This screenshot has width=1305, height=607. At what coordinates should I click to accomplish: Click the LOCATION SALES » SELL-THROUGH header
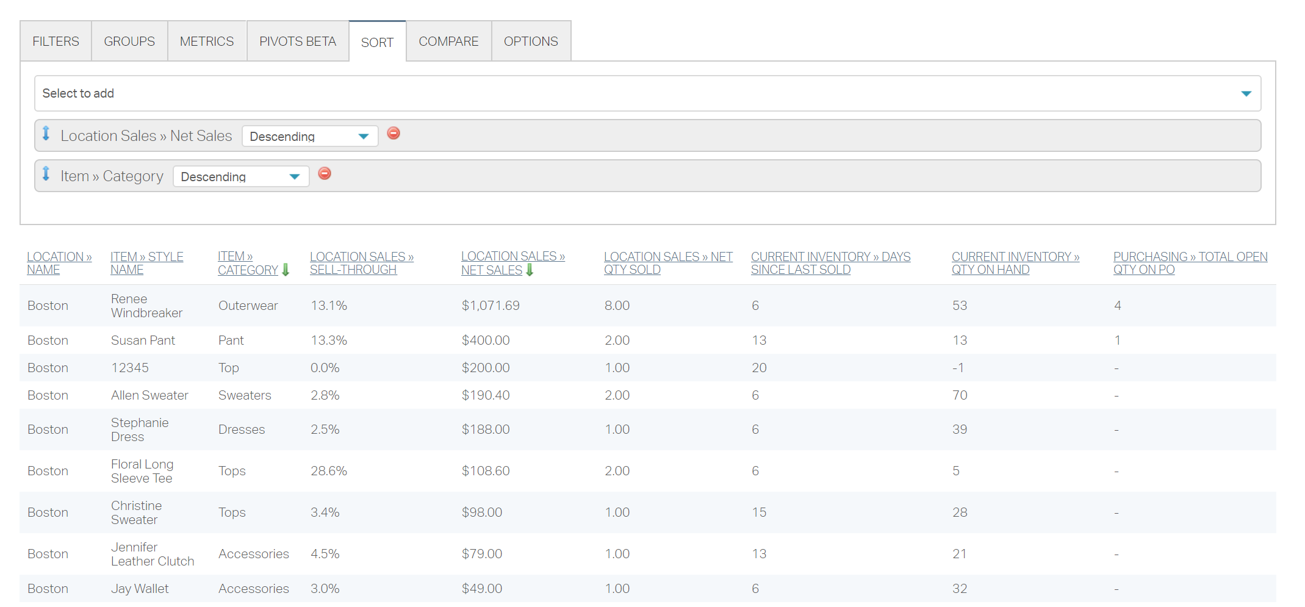pyautogui.click(x=362, y=262)
